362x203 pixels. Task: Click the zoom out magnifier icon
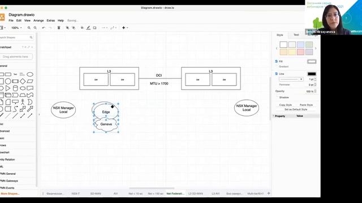tap(35, 28)
